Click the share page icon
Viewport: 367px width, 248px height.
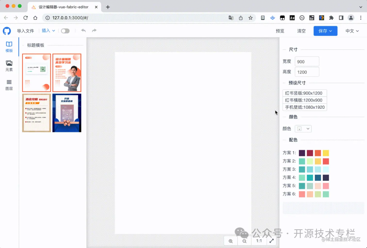pos(241,18)
